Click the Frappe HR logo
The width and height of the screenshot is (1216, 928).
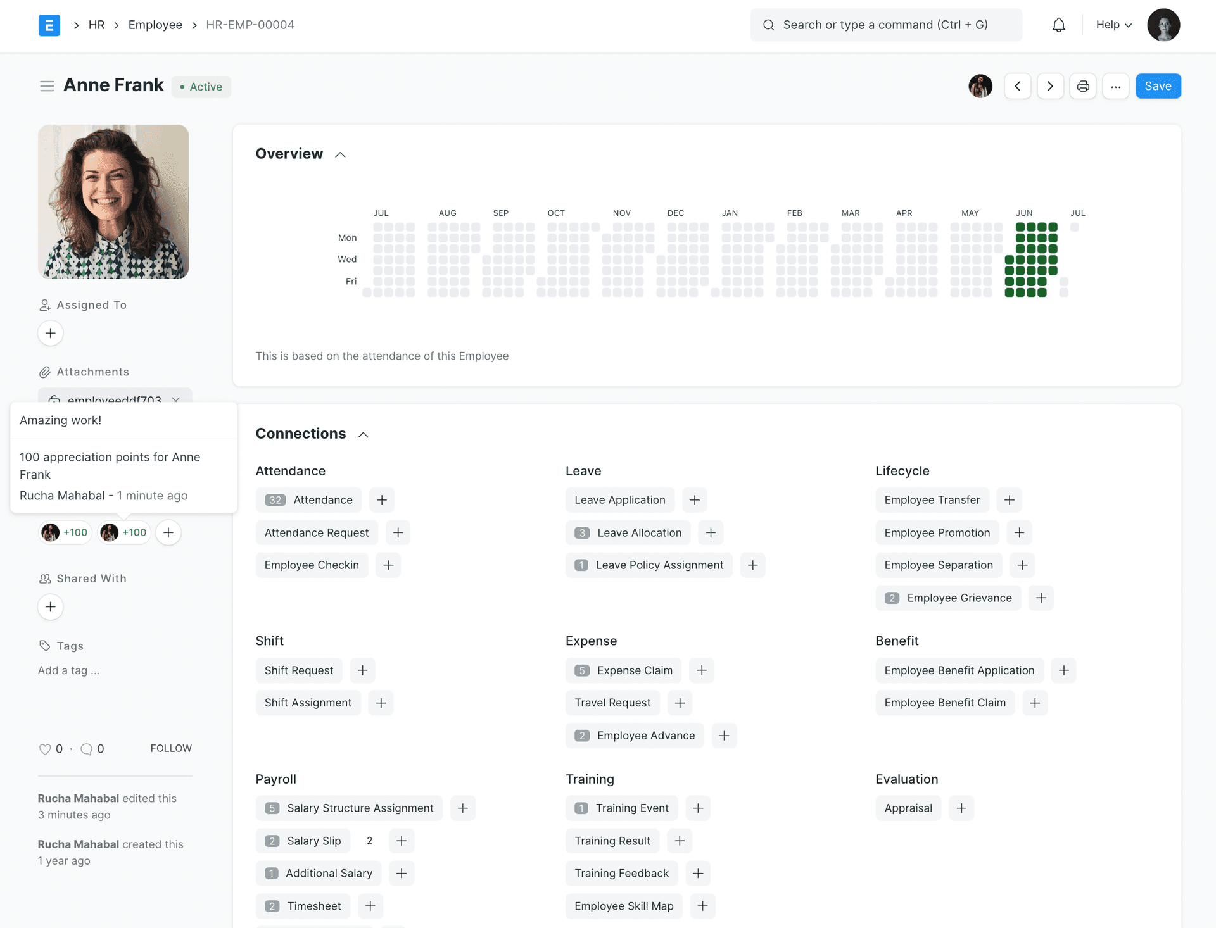point(49,25)
